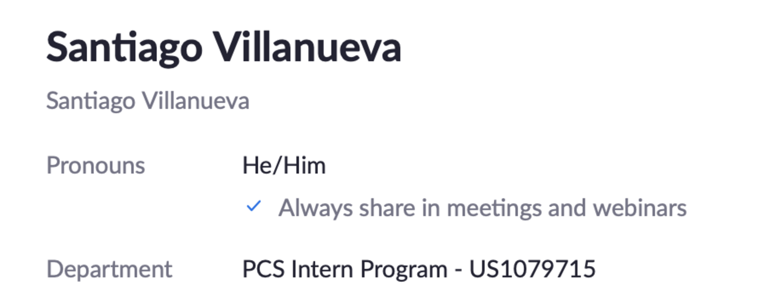Select the US1079715 department code
Viewport: 770px width, 308px height.
532,269
